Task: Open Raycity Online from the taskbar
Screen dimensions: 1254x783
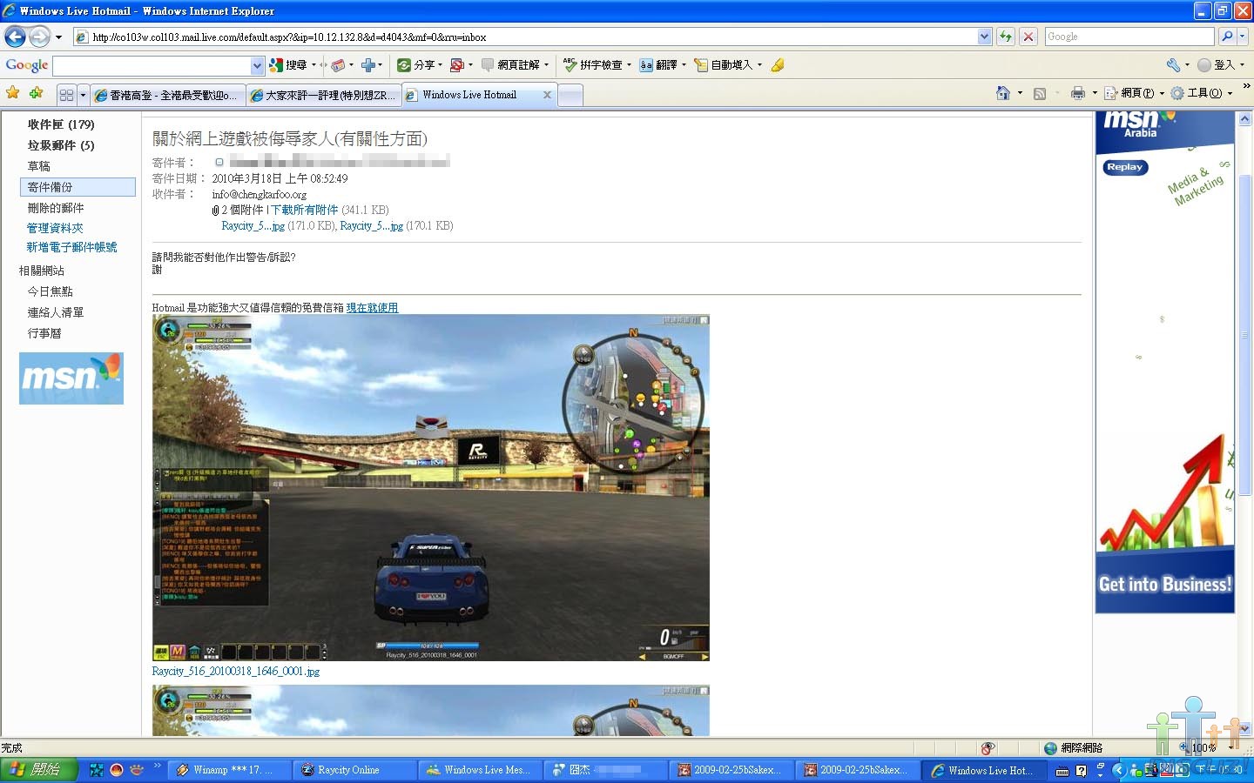Action: coord(347,770)
